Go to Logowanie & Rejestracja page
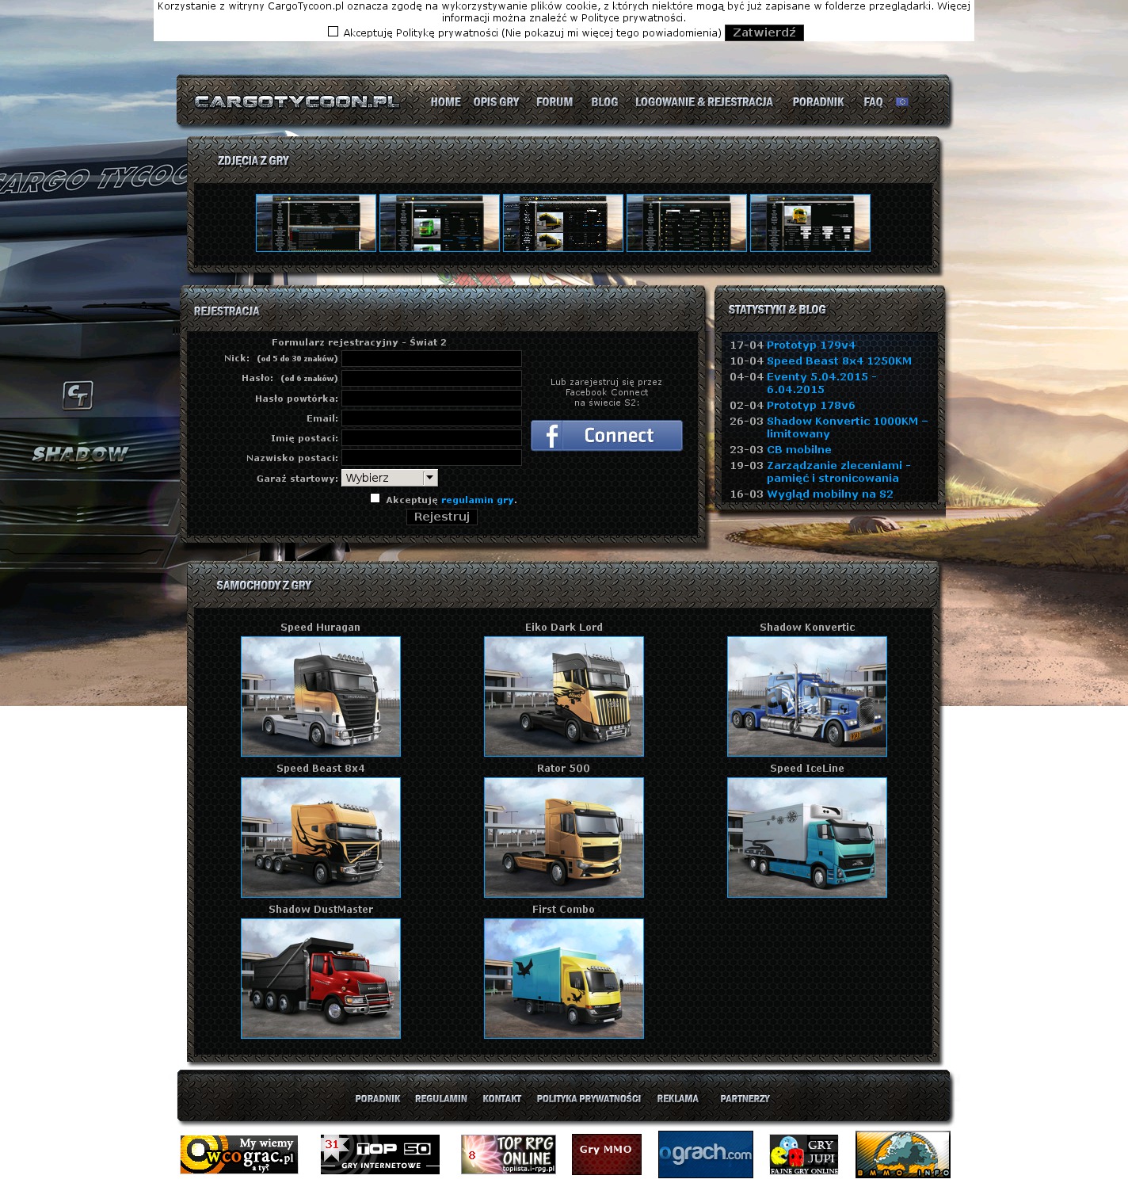The image size is (1128, 1183). (703, 102)
